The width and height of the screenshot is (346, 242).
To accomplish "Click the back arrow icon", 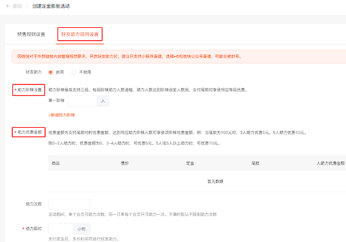I will tap(8, 6).
